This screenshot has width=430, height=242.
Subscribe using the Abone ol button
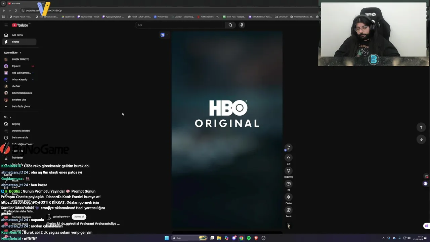point(79,217)
